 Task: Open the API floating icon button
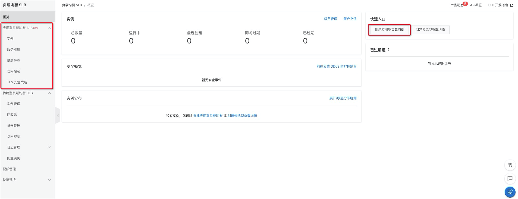pos(510,165)
